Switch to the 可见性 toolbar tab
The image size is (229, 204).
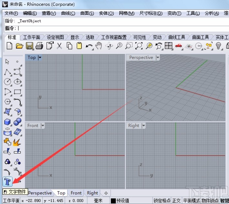pos(140,37)
